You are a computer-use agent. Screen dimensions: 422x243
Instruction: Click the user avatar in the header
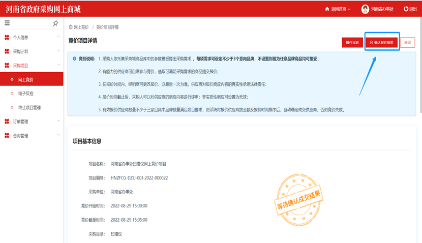[x=365, y=9]
